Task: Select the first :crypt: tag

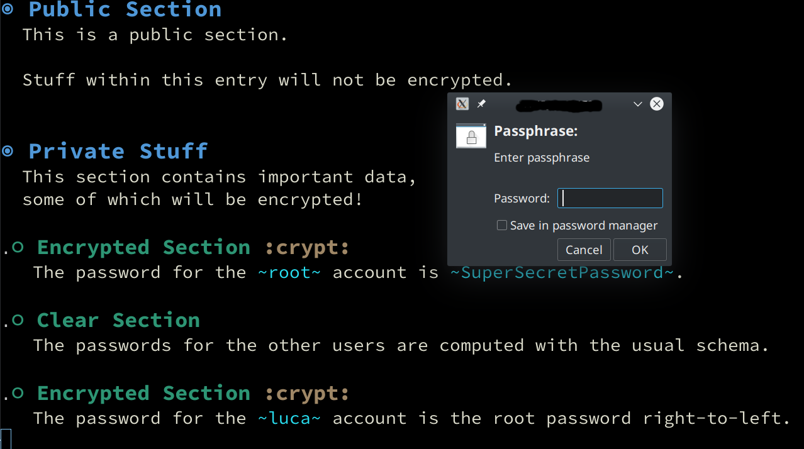Action: click(307, 247)
